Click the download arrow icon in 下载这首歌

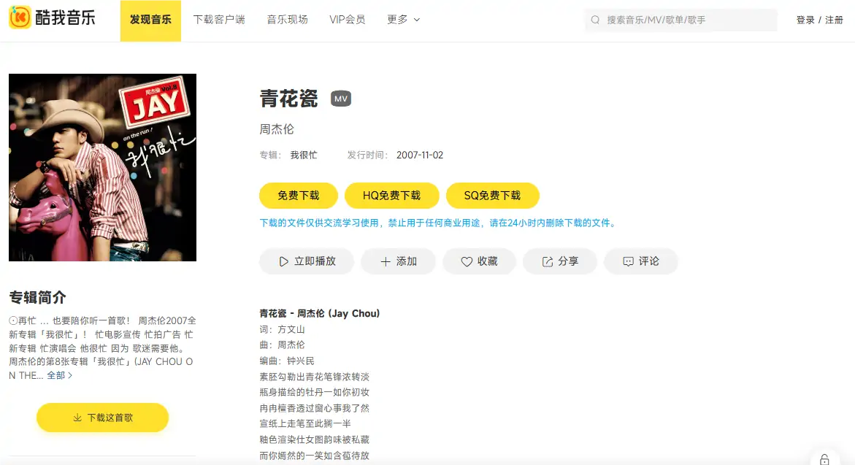(77, 418)
